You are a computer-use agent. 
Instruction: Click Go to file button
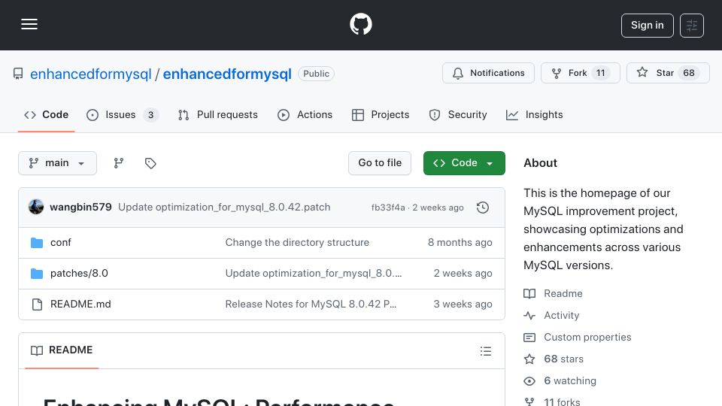click(380, 163)
